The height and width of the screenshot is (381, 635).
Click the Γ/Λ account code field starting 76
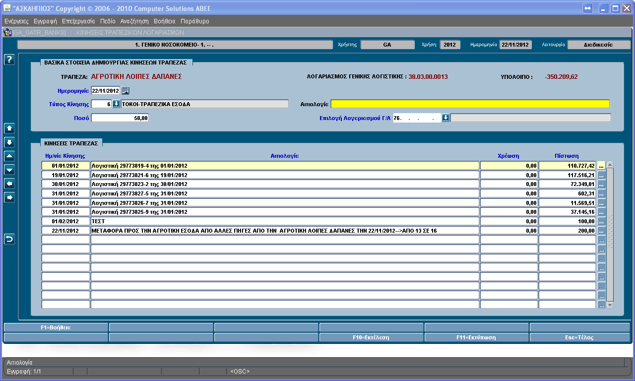(416, 118)
